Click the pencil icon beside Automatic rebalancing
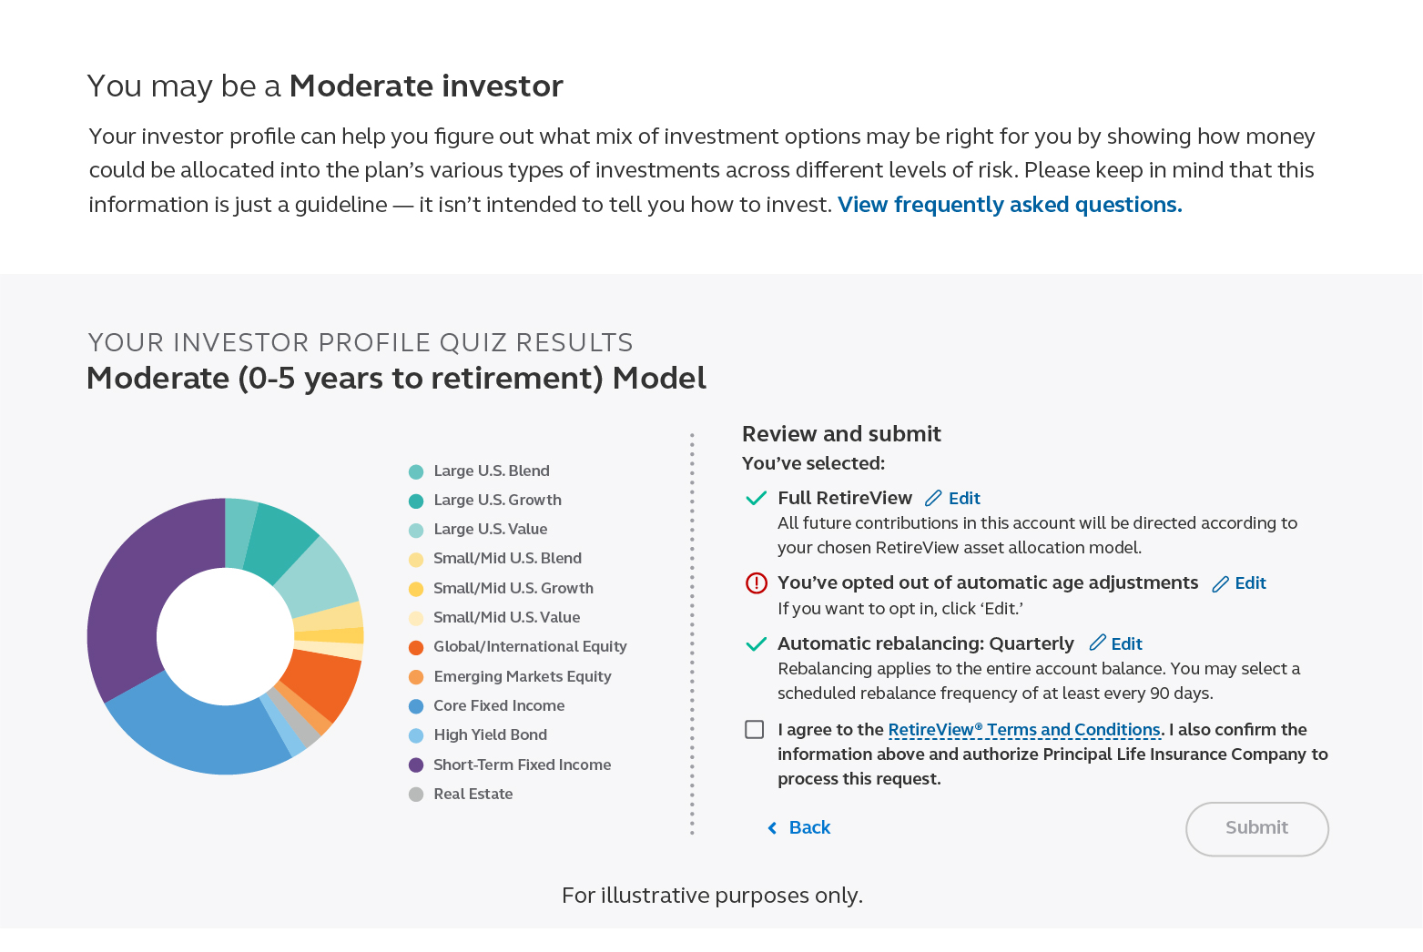This screenshot has width=1423, height=952. [x=1097, y=643]
